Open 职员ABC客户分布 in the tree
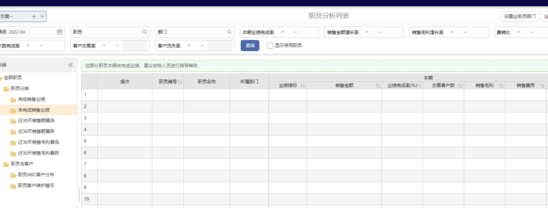Image resolution: width=548 pixels, height=208 pixels. (x=36, y=175)
